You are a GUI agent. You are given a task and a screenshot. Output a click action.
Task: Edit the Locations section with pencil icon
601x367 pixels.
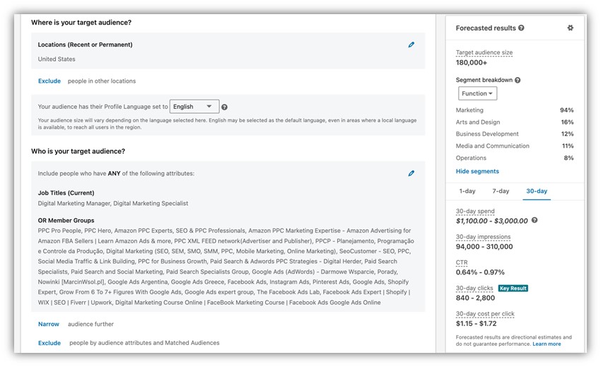412,45
